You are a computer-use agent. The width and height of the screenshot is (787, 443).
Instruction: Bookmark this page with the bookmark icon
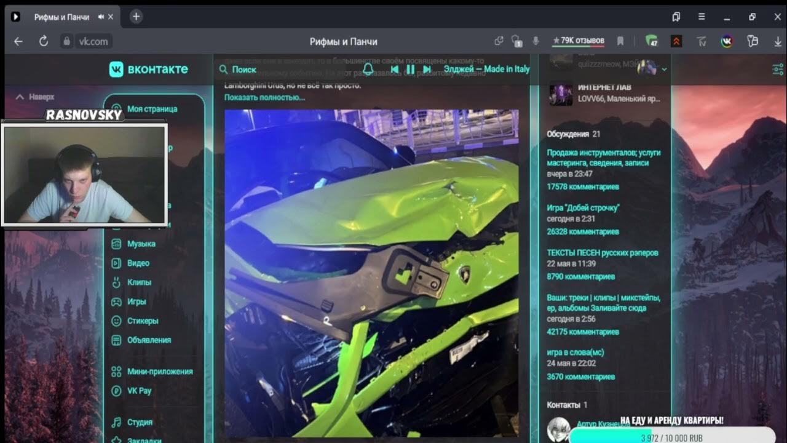click(620, 41)
